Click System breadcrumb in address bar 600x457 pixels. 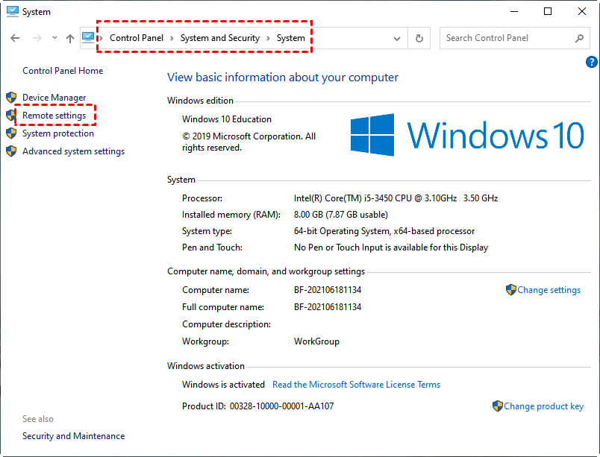pos(291,38)
